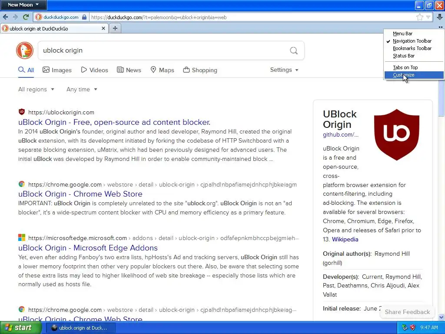This screenshot has width=445, height=334.
Task: Toggle Tabs on Top option
Action: (414, 67)
